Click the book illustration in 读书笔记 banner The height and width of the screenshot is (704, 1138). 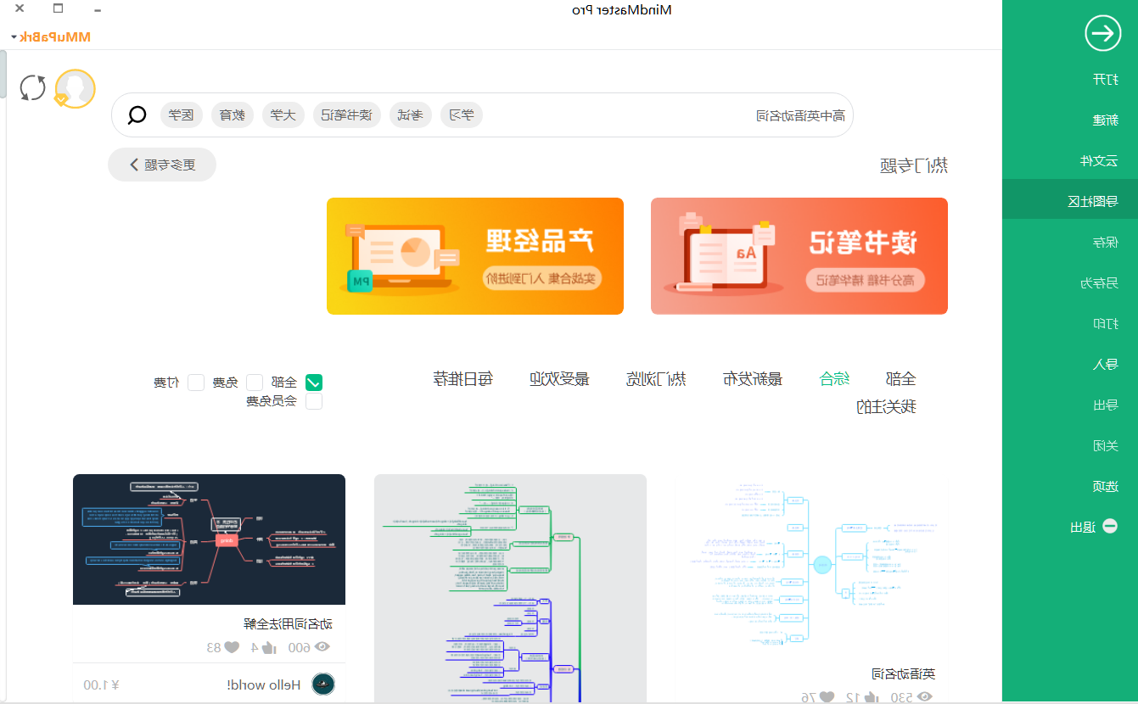coord(726,254)
